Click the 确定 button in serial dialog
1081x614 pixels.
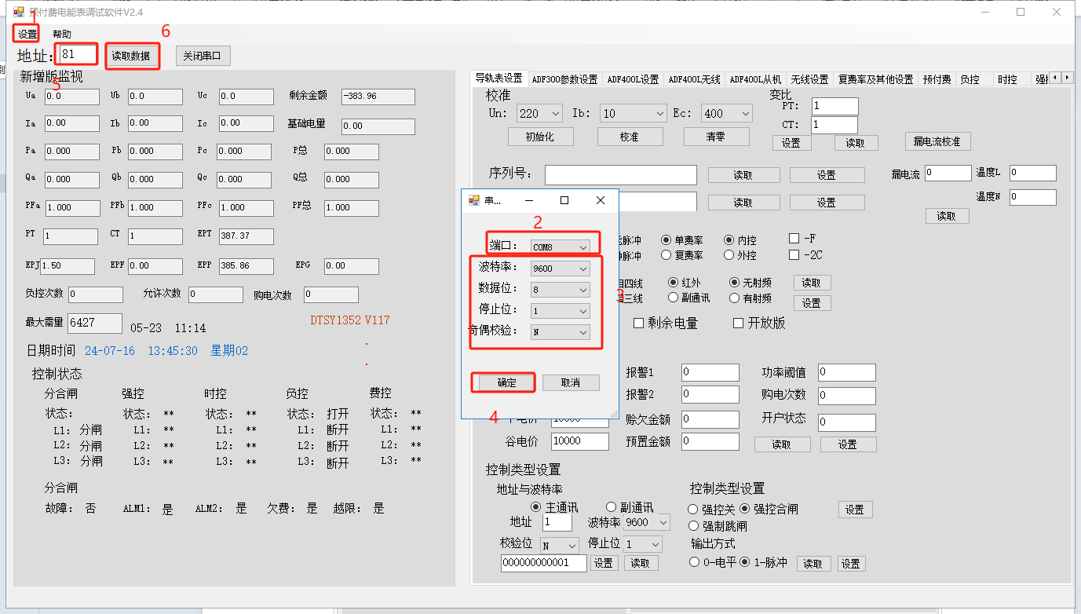(506, 382)
